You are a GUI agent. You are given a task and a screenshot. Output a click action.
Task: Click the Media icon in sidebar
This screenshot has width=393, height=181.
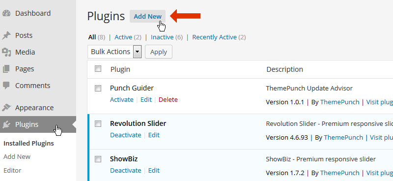[6, 52]
